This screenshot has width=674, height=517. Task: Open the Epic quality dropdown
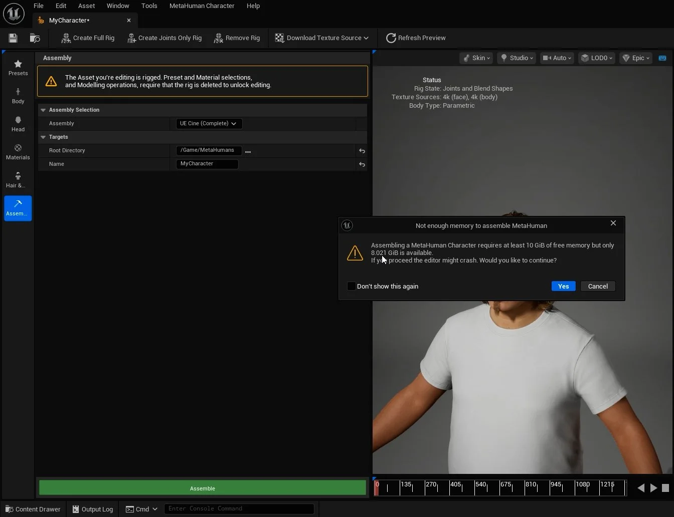[636, 58]
